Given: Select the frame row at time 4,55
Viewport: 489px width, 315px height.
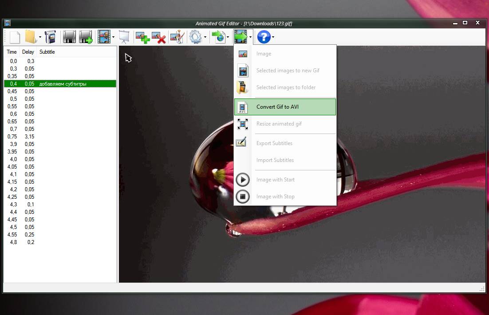Looking at the screenshot, I should point(60,235).
